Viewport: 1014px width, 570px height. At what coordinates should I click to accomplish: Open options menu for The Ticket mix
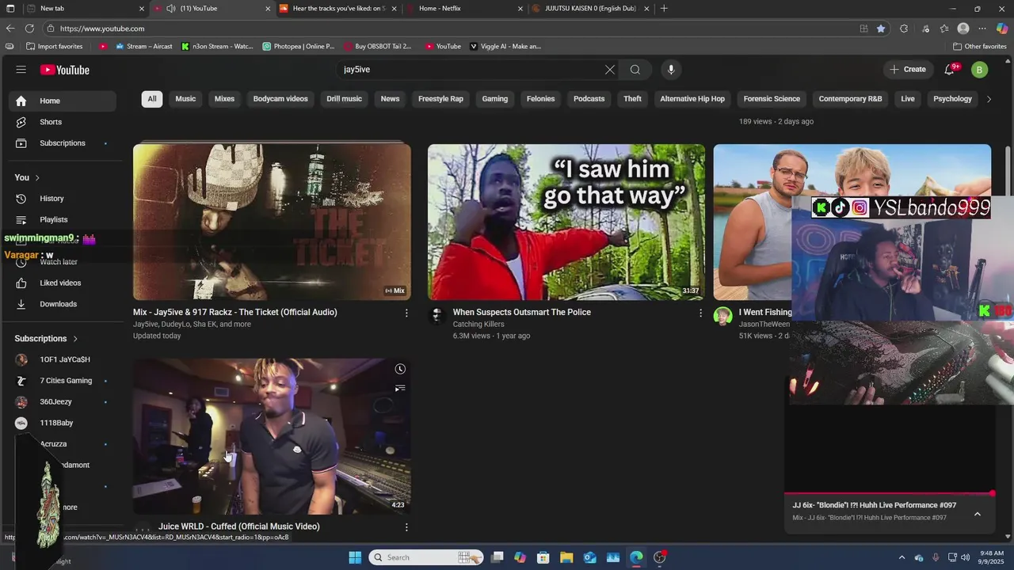(406, 313)
